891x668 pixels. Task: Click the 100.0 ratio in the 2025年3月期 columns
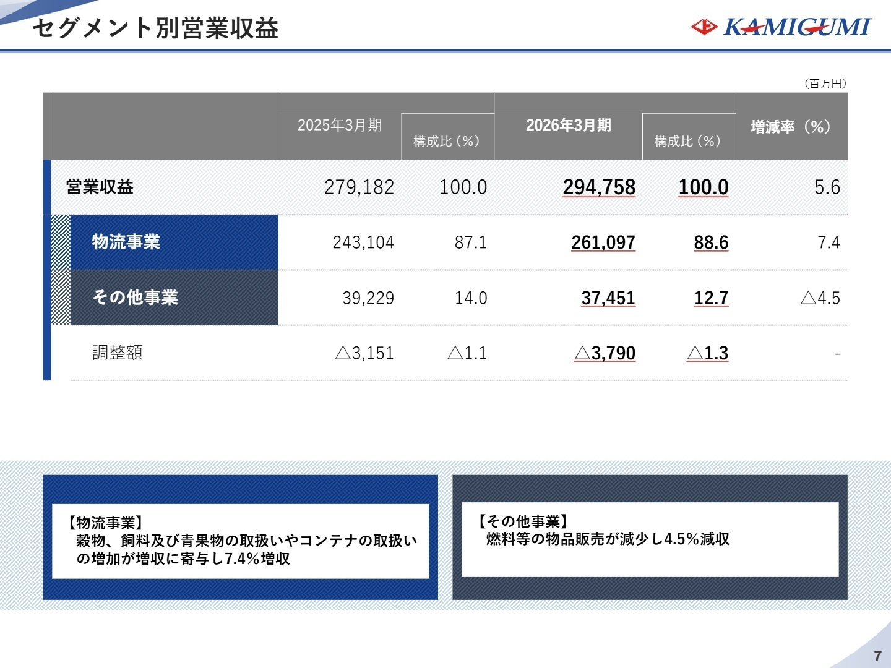pos(463,187)
